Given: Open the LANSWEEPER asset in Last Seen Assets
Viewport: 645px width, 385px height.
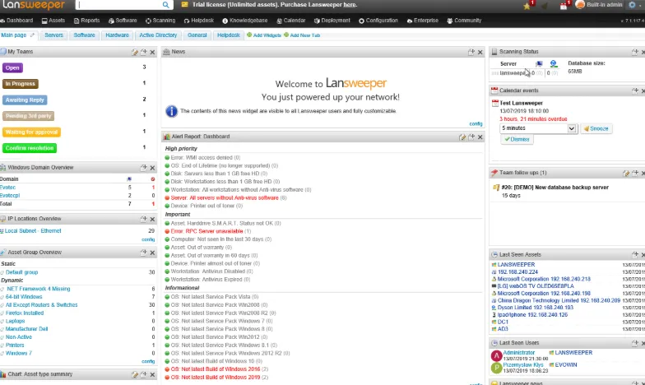Looking at the screenshot, I should pyautogui.click(x=517, y=265).
